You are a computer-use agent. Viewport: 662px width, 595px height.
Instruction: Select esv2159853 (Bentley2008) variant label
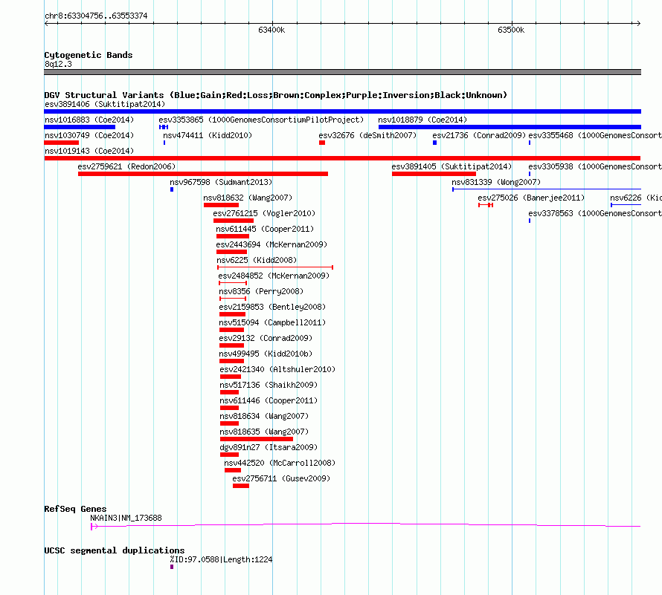(272, 307)
